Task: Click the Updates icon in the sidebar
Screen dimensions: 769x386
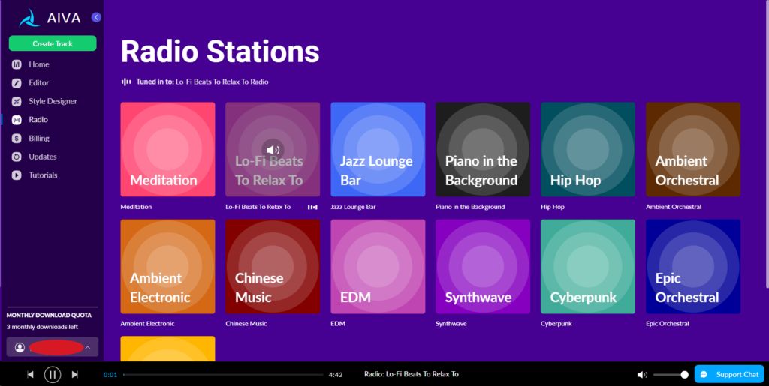Action: (17, 157)
